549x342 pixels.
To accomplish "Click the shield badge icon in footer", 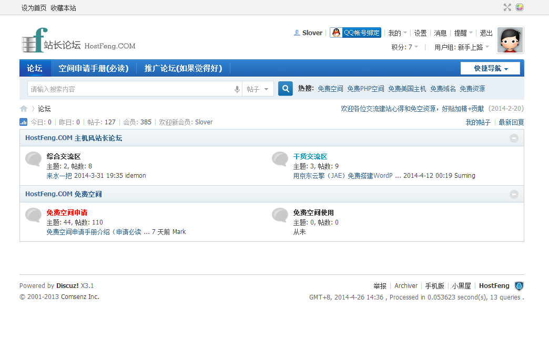I will click(x=519, y=286).
